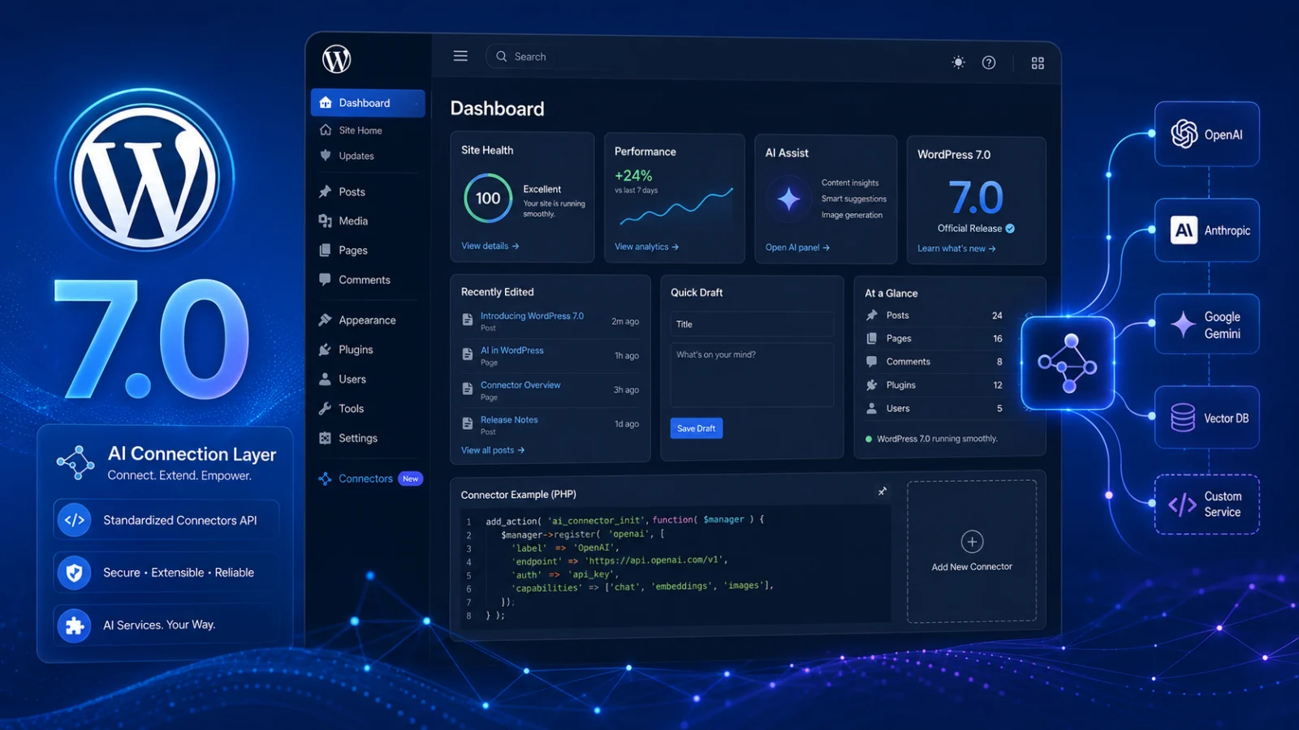Click View analytics link
The width and height of the screenshot is (1299, 730).
(646, 247)
